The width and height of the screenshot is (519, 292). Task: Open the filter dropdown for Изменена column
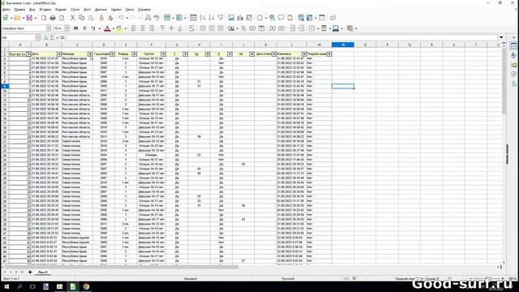[304, 54]
